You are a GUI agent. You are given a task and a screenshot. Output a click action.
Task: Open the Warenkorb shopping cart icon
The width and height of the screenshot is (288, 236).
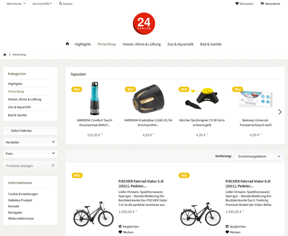tap(262, 4)
